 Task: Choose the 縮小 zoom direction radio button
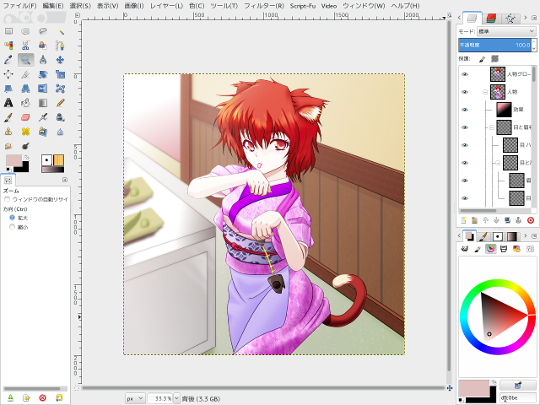(x=12, y=227)
